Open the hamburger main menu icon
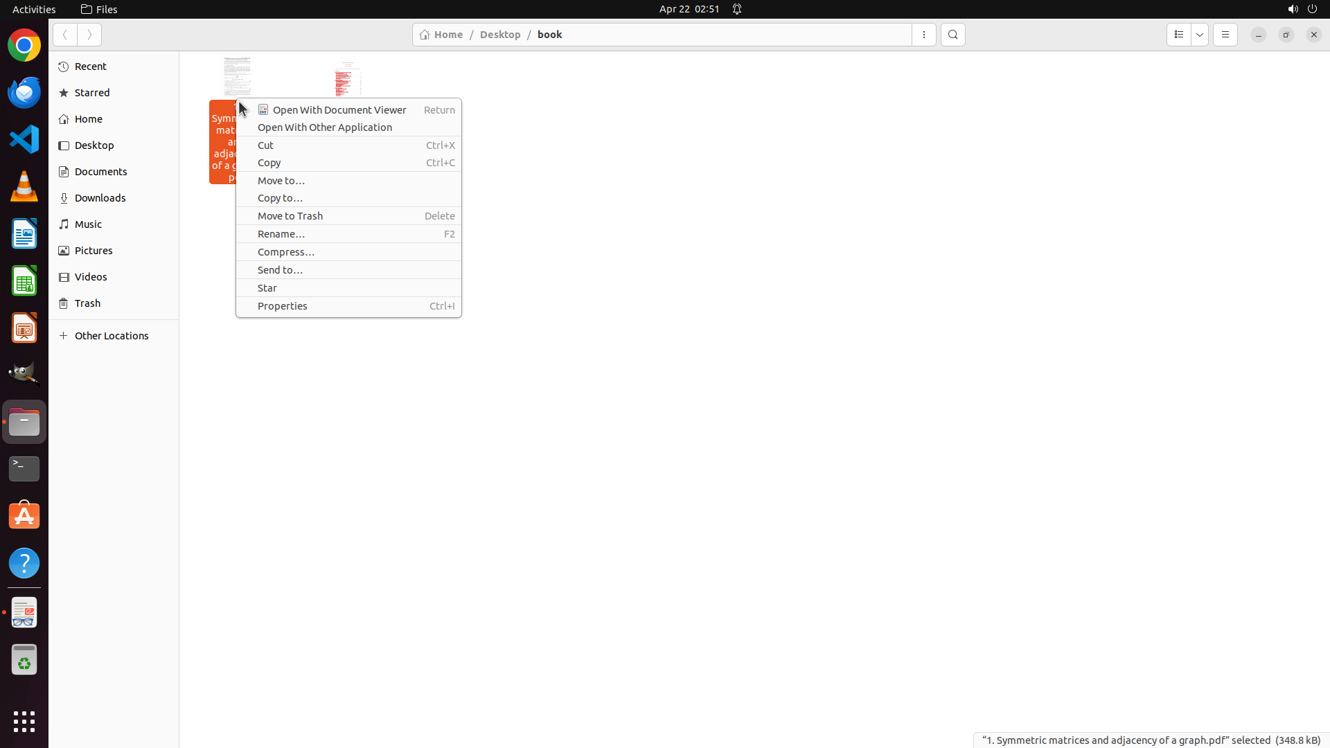The width and height of the screenshot is (1330, 748). pyautogui.click(x=1225, y=35)
